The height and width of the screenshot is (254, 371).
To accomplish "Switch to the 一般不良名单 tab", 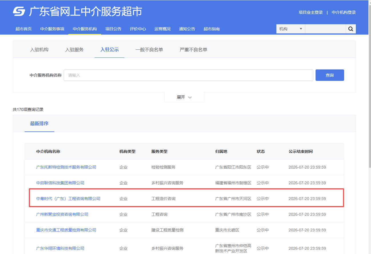I will 149,49.
